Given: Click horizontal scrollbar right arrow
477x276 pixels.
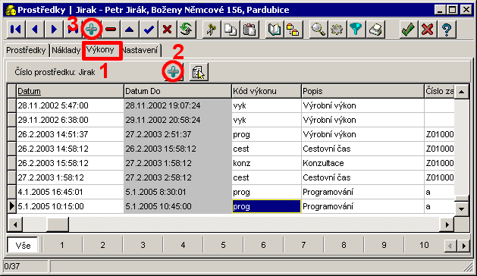Looking at the screenshot, I should click(447, 224).
